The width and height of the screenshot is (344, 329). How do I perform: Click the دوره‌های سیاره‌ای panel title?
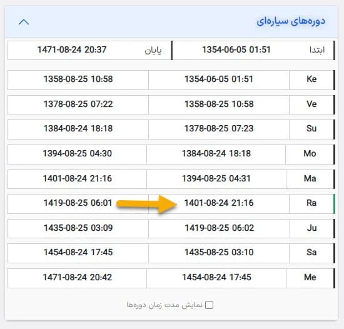[291, 21]
